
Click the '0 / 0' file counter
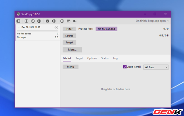pos(166,29)
